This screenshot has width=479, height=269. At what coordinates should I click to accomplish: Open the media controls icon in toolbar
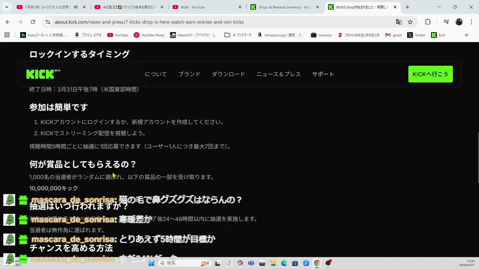(446, 22)
